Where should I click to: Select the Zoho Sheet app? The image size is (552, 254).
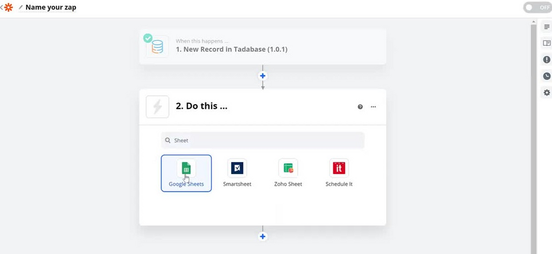pos(288,173)
